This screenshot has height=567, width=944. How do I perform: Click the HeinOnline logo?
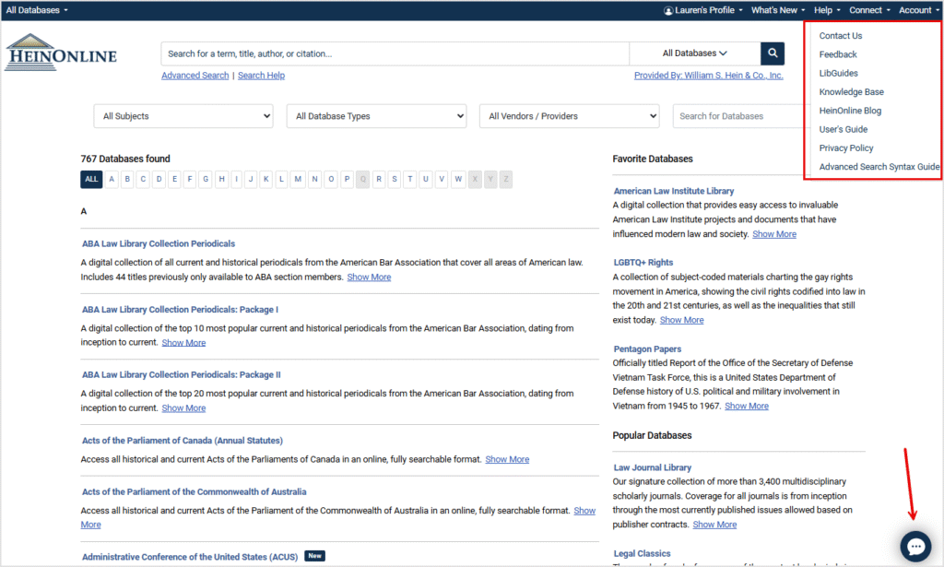[62, 53]
